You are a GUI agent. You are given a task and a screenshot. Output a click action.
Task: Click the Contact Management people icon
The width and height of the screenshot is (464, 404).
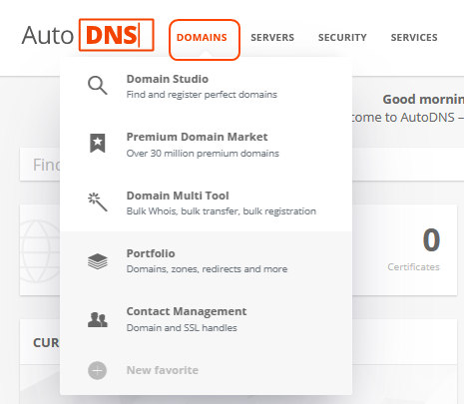tap(98, 320)
